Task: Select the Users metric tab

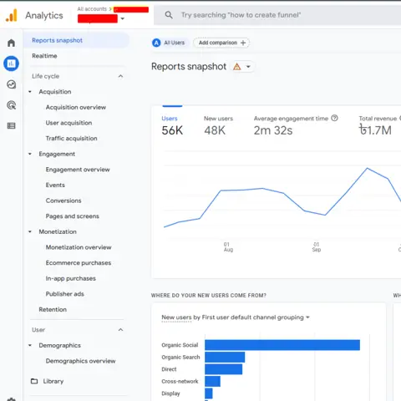Action: point(172,126)
